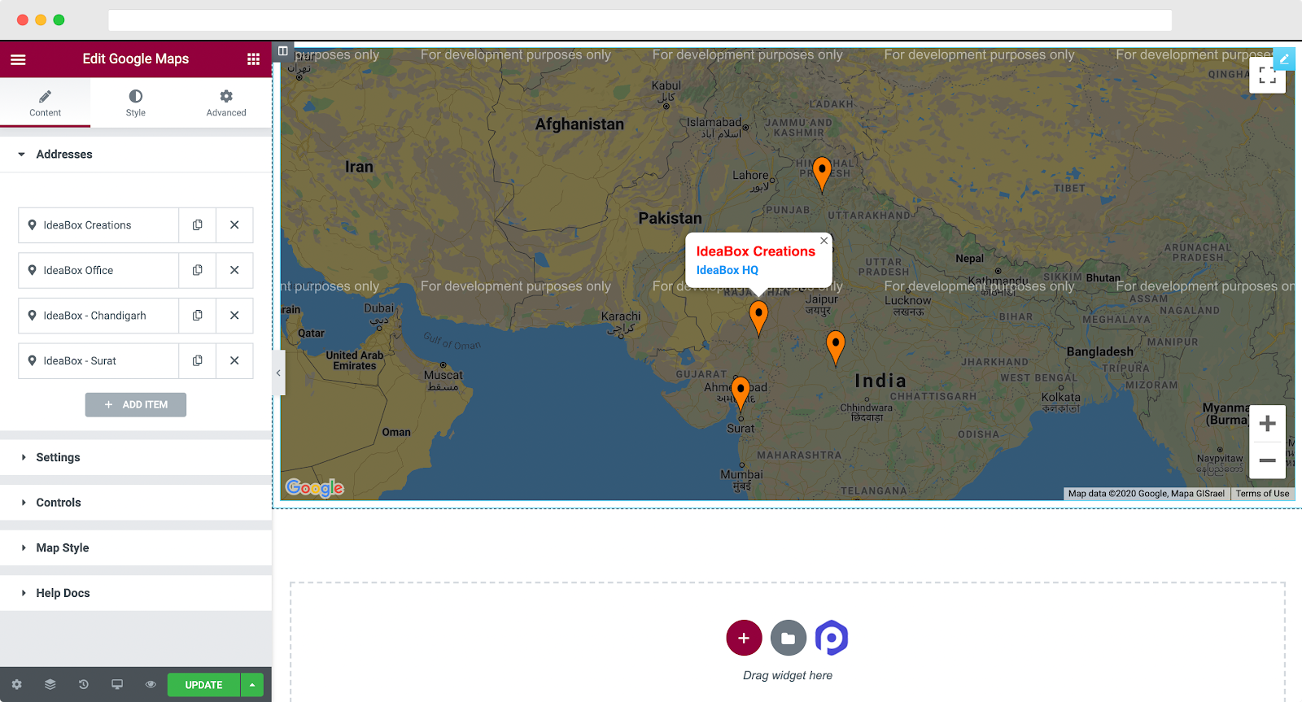Image resolution: width=1302 pixels, height=702 pixels.
Task: Zoom out on the map
Action: click(x=1267, y=460)
